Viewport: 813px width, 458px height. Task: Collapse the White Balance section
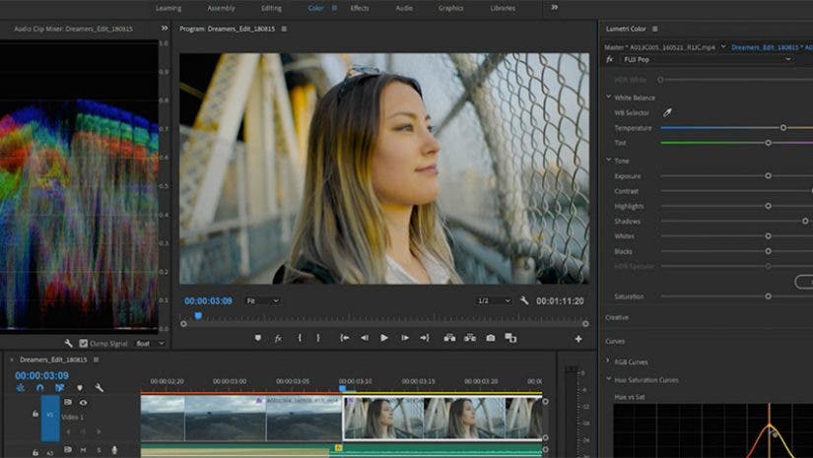pyautogui.click(x=609, y=97)
